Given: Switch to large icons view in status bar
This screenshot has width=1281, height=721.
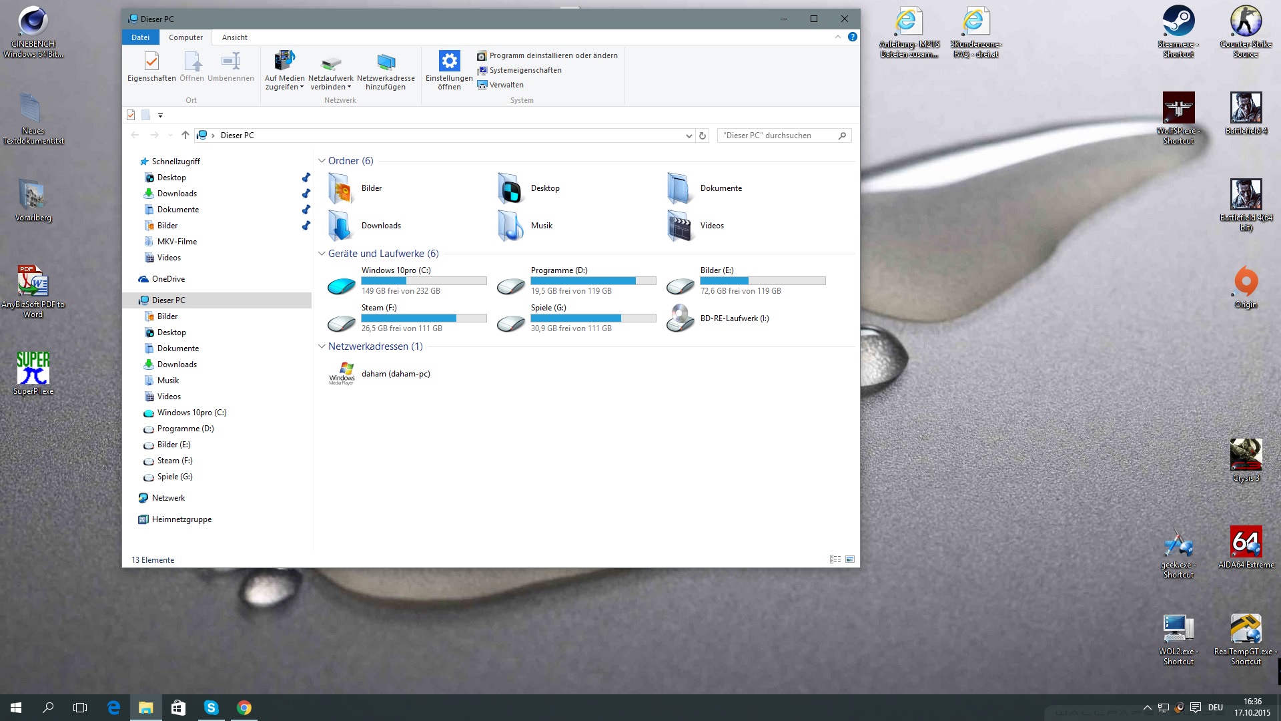Looking at the screenshot, I should (x=849, y=559).
